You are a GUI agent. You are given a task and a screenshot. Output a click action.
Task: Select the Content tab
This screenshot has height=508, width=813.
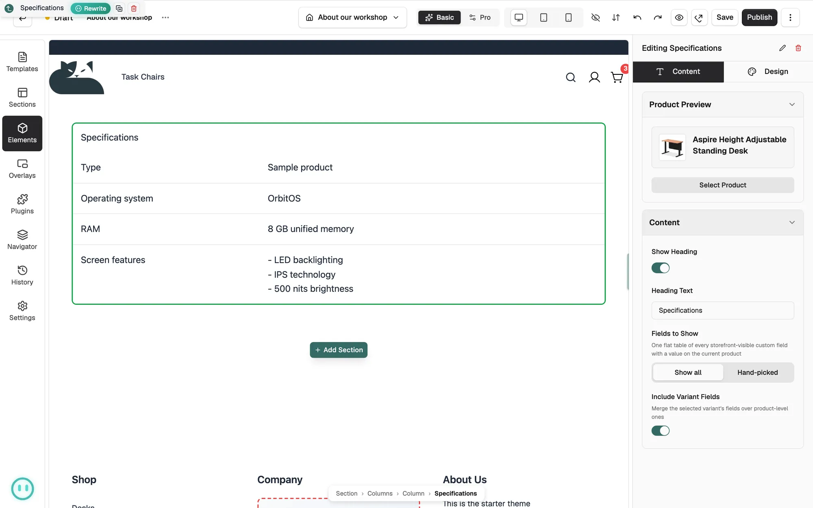click(x=678, y=72)
